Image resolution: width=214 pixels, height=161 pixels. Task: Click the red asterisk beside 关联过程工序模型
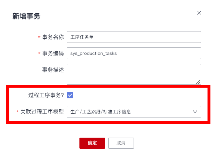[18, 112]
